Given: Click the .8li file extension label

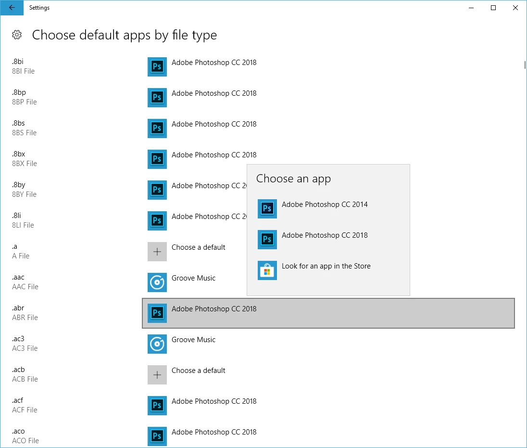Looking at the screenshot, I should (x=16, y=216).
